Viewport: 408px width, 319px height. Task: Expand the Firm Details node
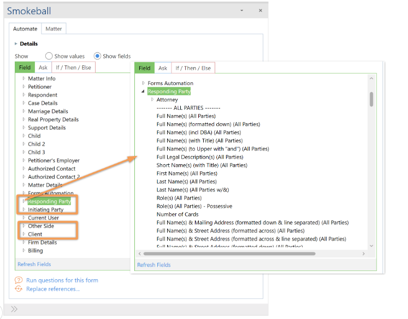coord(23,242)
